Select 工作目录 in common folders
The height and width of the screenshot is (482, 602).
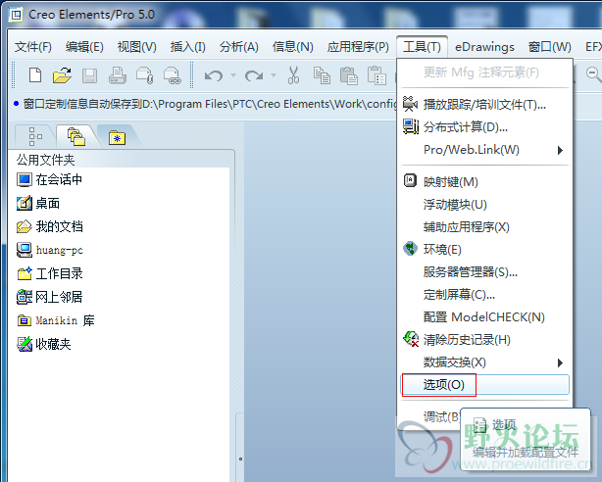tap(50, 273)
